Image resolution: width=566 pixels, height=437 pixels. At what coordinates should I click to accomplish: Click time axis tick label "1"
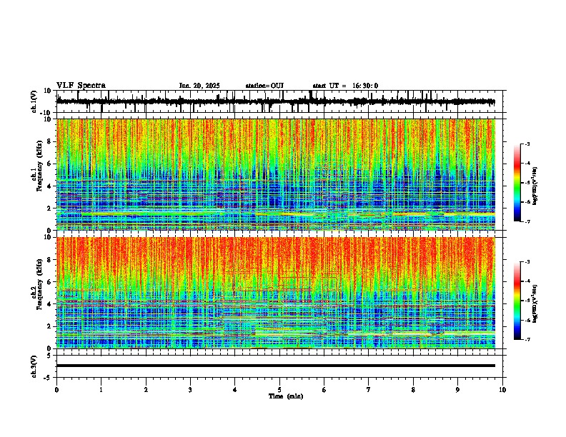pyautogui.click(x=101, y=390)
